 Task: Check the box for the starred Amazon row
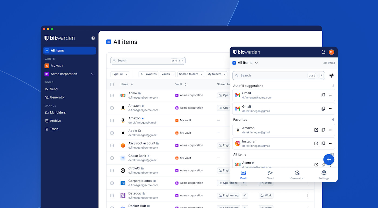pos(112,120)
